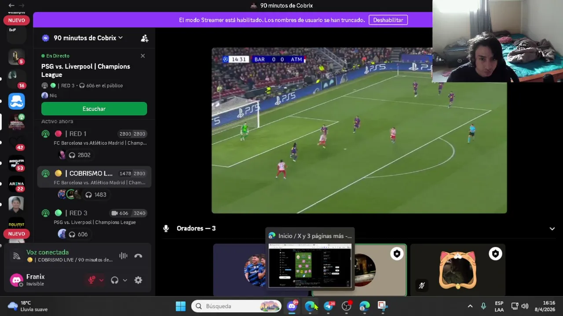
Task: Open Discord from the taskbar
Action: tap(292, 306)
